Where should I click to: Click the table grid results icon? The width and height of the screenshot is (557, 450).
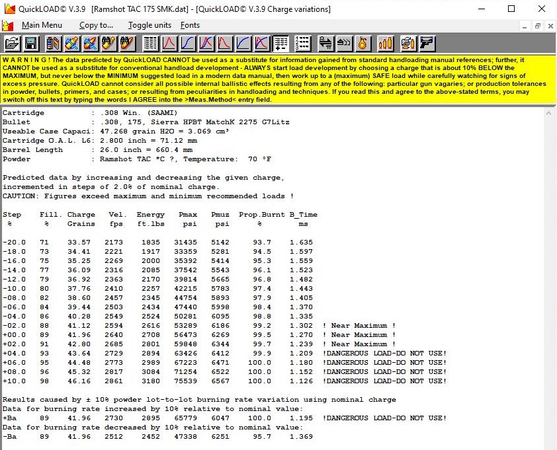point(150,44)
